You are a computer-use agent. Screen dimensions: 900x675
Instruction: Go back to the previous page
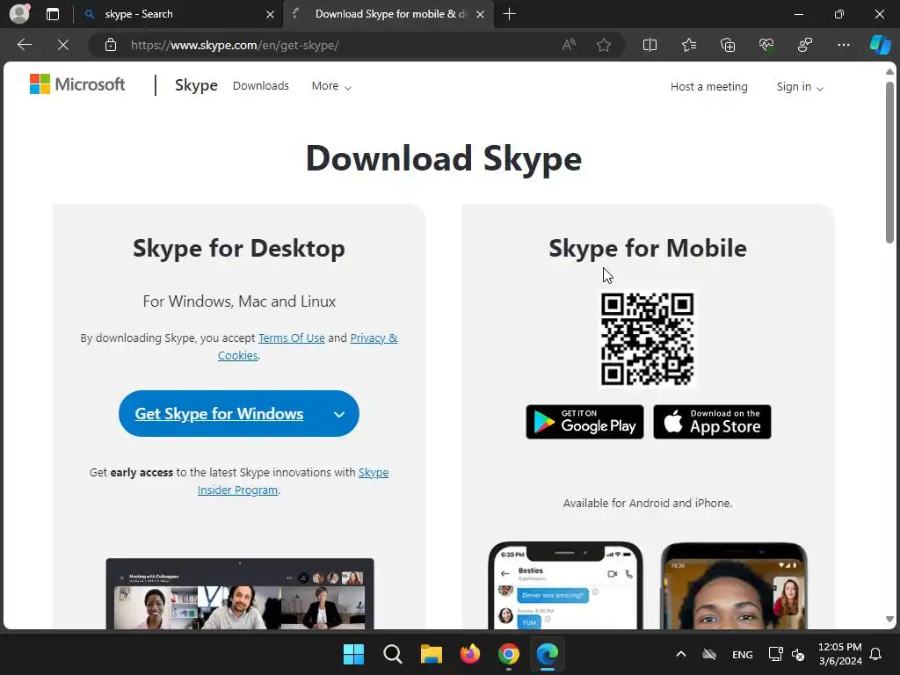point(24,45)
